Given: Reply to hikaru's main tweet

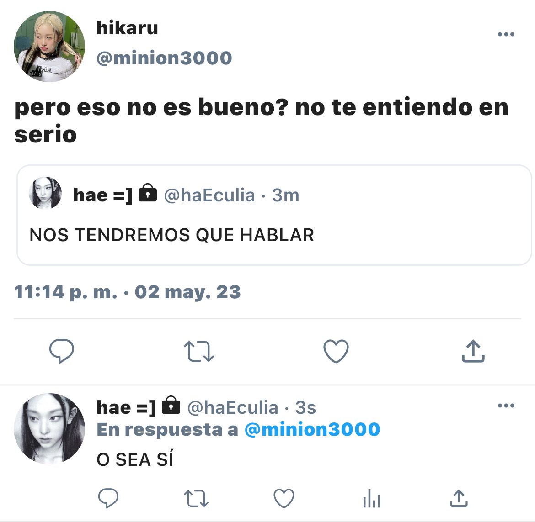Looking at the screenshot, I should click(x=62, y=351).
